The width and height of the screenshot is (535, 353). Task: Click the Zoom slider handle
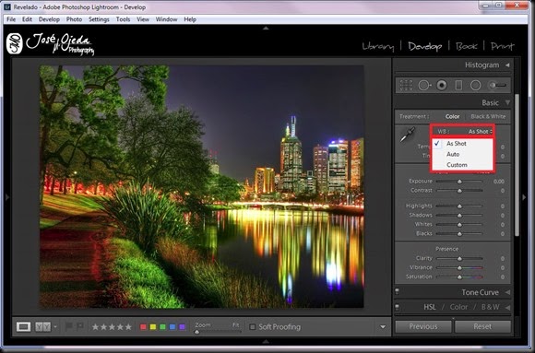click(x=196, y=331)
